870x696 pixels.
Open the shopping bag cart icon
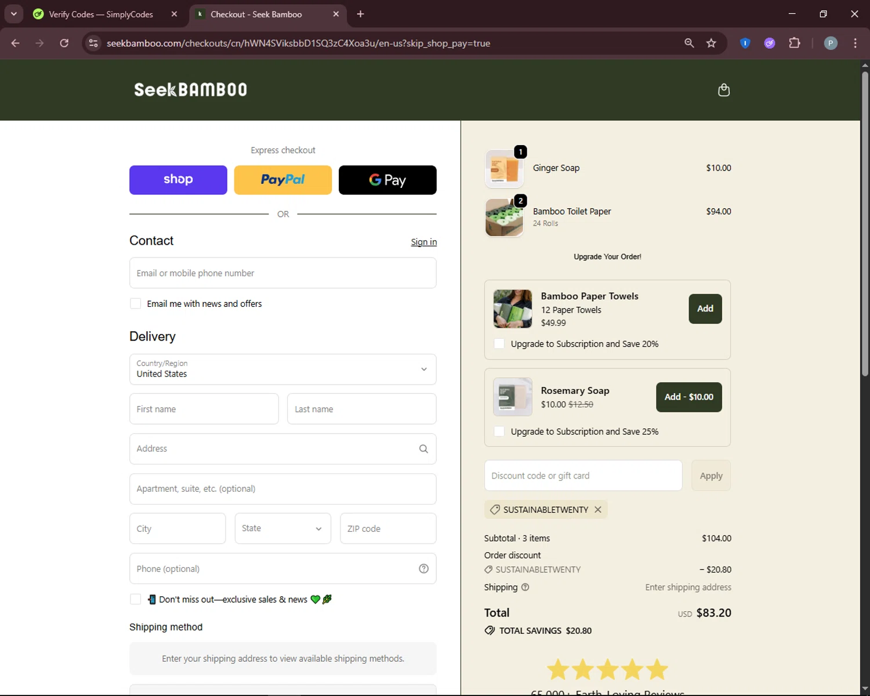[x=723, y=90]
